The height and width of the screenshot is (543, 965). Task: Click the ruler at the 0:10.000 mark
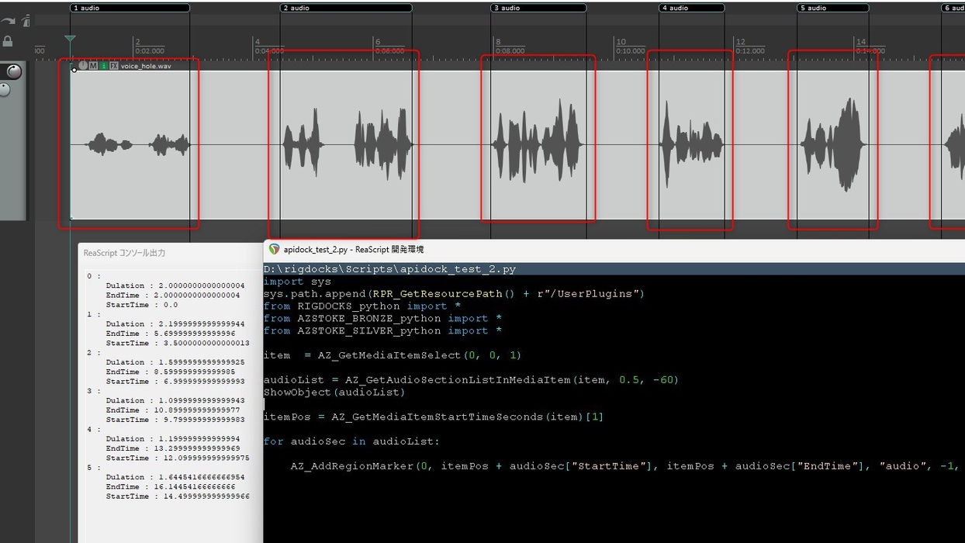point(631,51)
